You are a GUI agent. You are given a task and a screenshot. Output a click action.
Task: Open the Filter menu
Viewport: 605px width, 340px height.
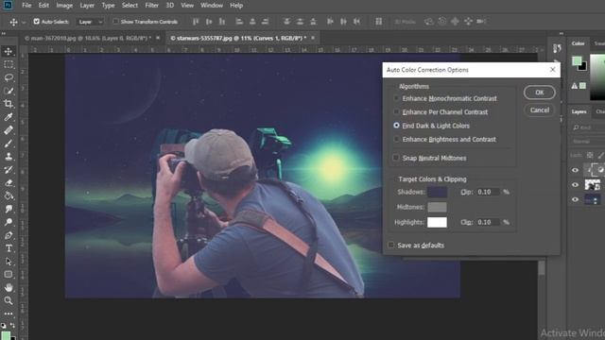[x=151, y=6]
